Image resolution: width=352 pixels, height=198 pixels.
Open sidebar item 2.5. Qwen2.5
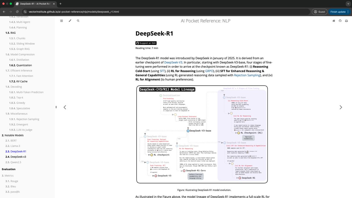coord(14,162)
